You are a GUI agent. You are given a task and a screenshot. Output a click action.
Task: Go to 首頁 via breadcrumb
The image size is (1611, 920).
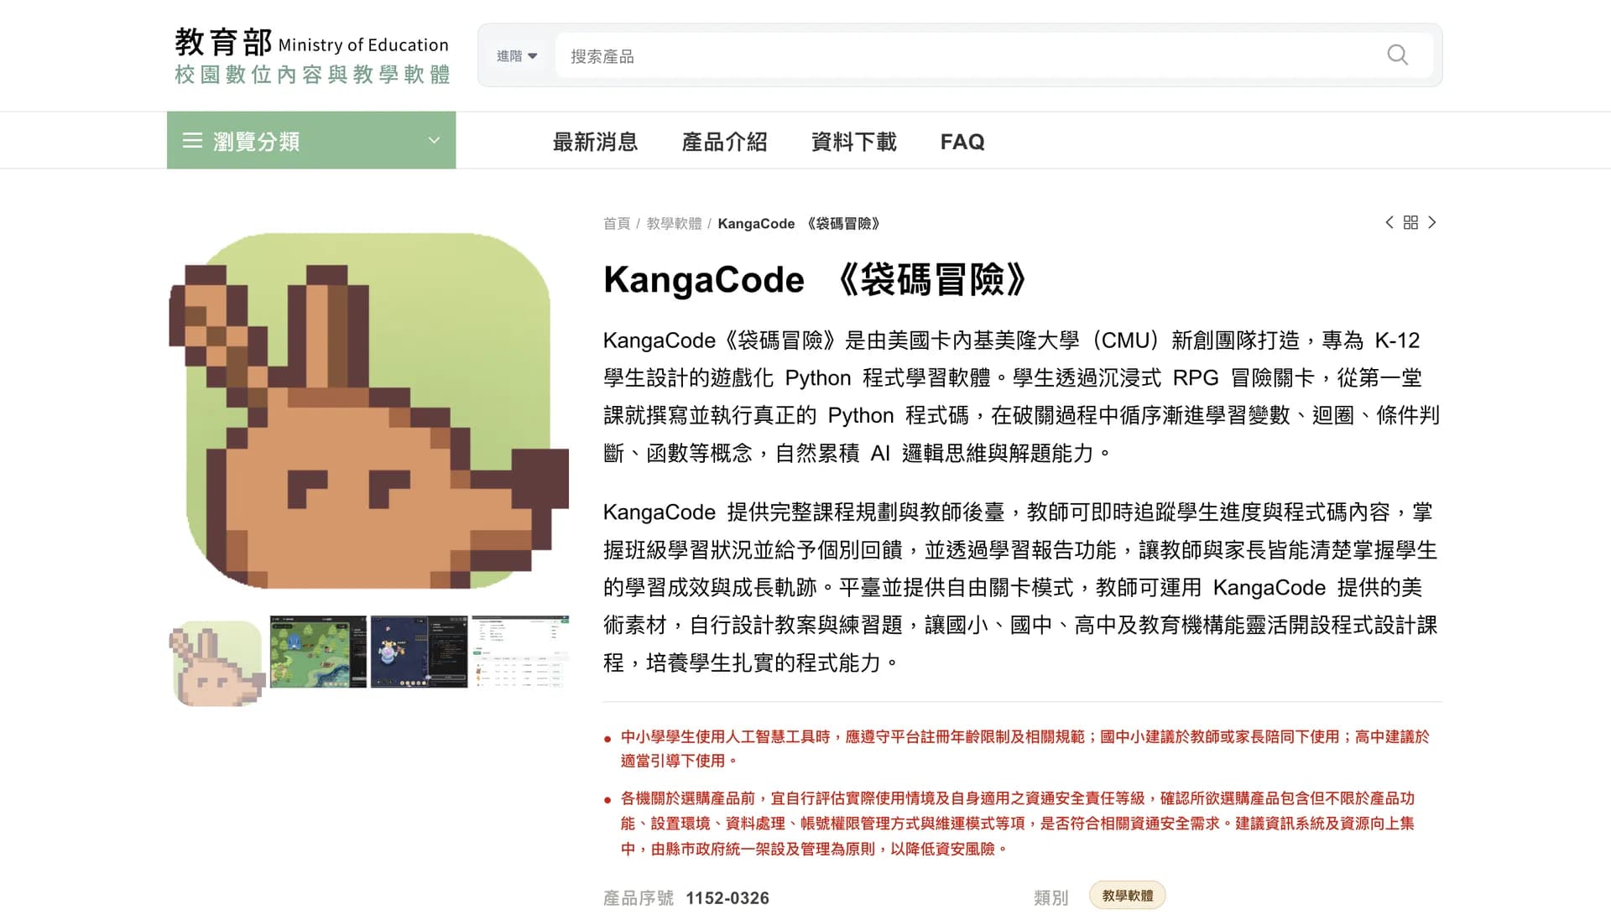point(616,224)
